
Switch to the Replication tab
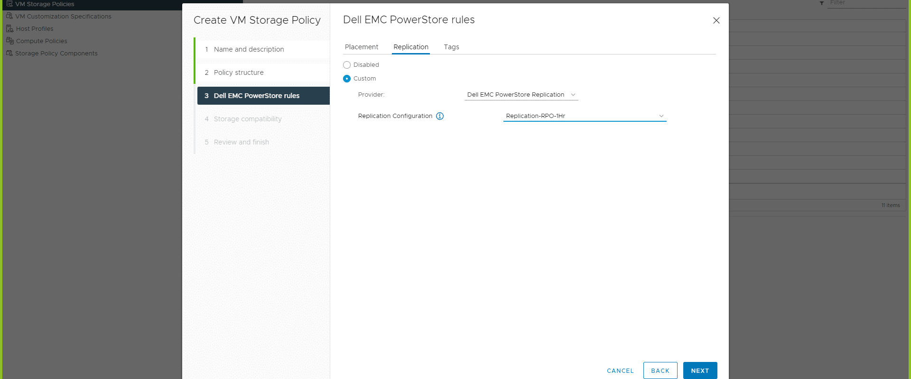point(411,47)
